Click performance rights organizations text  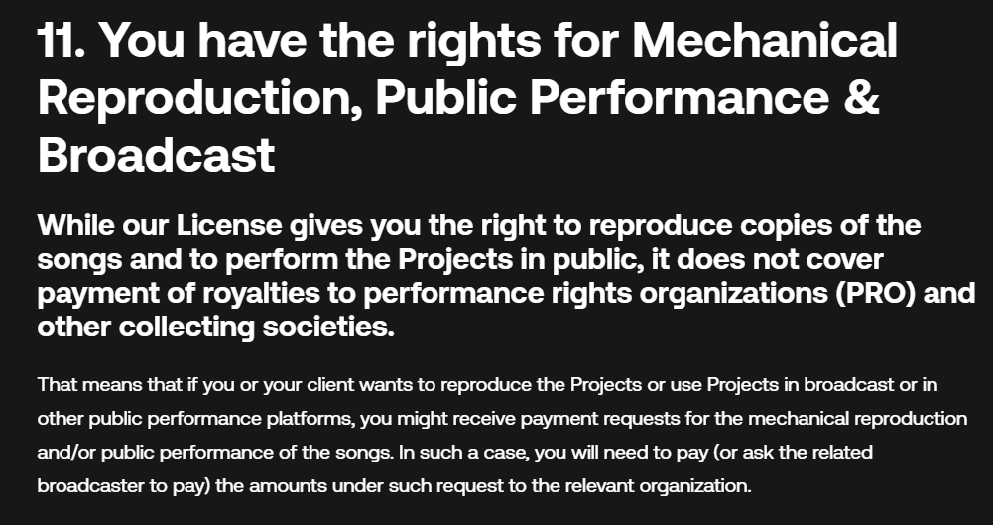point(555,293)
